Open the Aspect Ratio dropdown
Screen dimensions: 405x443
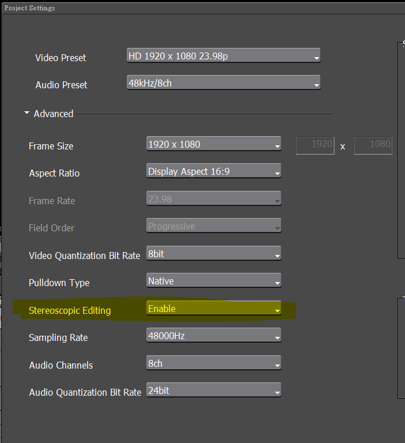tap(213, 171)
